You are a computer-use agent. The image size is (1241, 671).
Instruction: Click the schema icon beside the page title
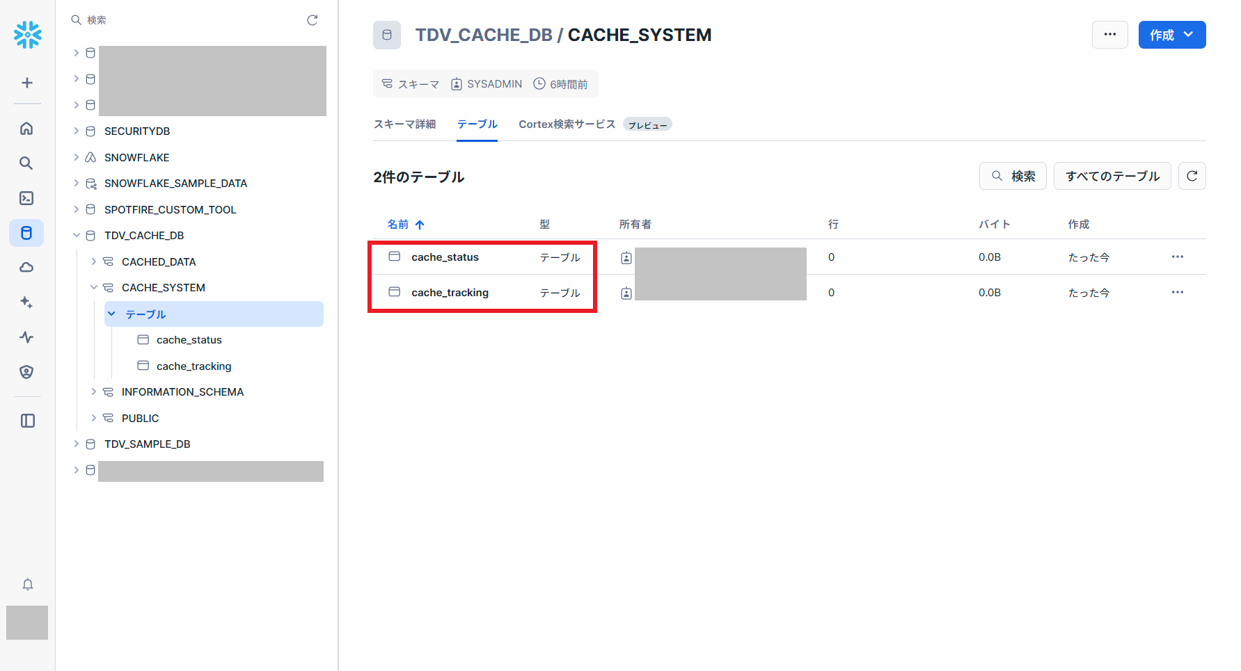point(387,35)
